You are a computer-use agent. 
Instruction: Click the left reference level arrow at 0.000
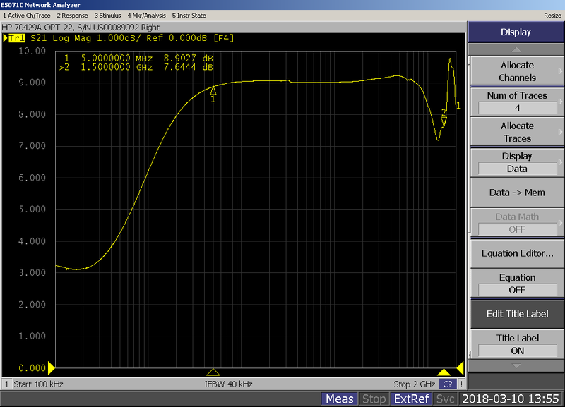[51, 367]
